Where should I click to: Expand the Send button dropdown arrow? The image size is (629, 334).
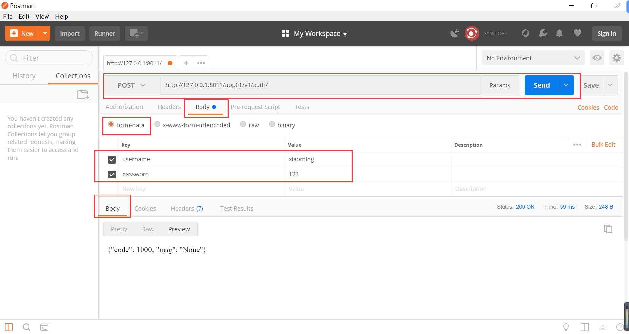point(566,85)
